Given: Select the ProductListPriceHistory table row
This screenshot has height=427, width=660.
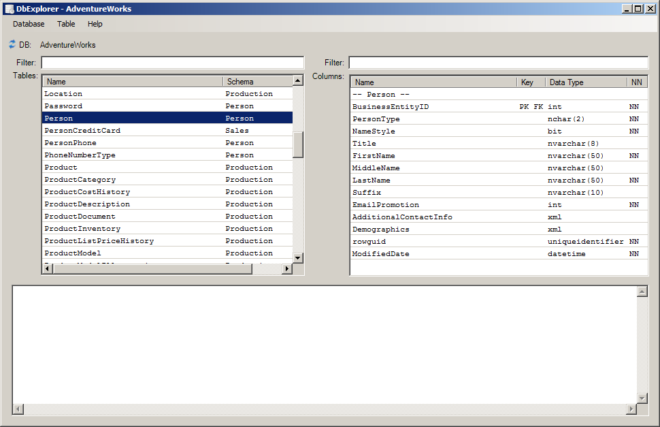Looking at the screenshot, I should pyautogui.click(x=167, y=240).
